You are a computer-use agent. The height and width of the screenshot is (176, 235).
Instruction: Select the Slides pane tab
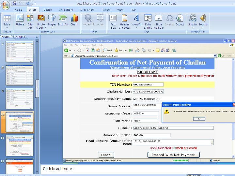(6, 37)
